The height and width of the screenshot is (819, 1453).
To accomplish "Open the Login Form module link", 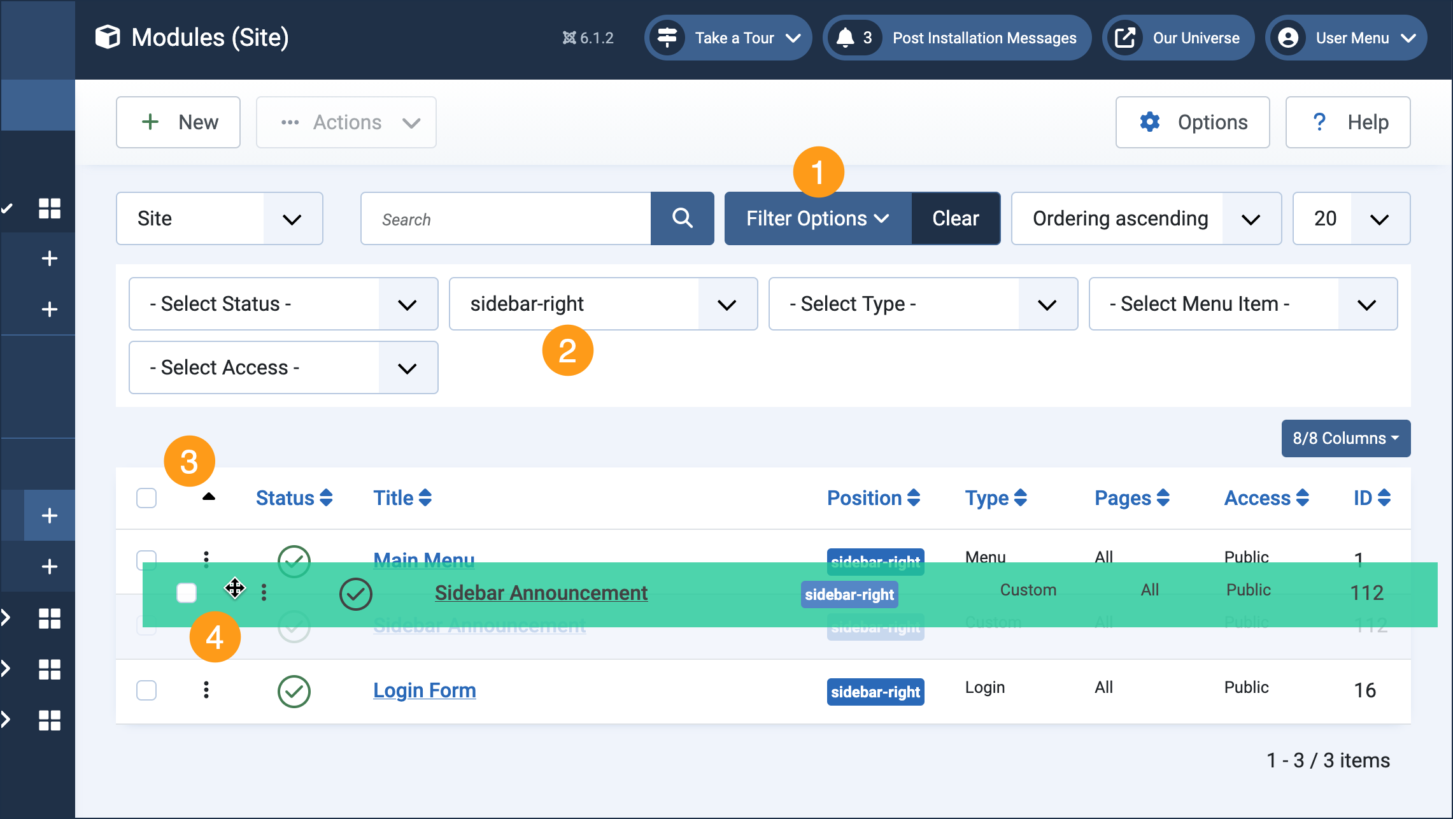I will pyautogui.click(x=424, y=690).
